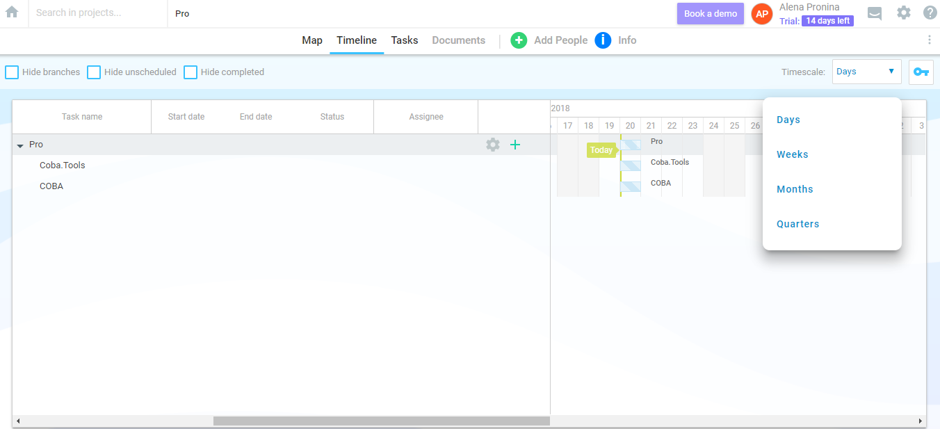940x429 pixels.
Task: Enable Hide branches checkbox
Action: (12, 72)
